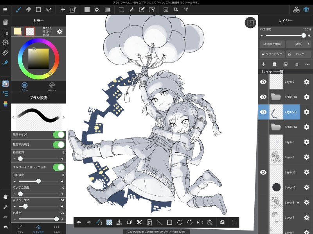Select the transparent color swatch
313x234 pixels.
30,32
